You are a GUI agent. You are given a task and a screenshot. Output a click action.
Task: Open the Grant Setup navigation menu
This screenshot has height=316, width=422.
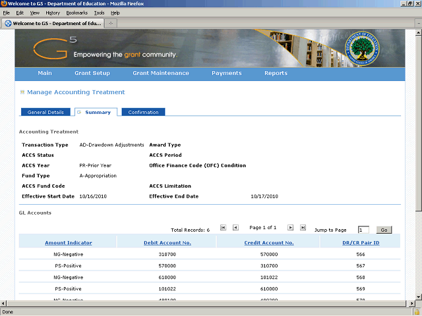(x=92, y=73)
